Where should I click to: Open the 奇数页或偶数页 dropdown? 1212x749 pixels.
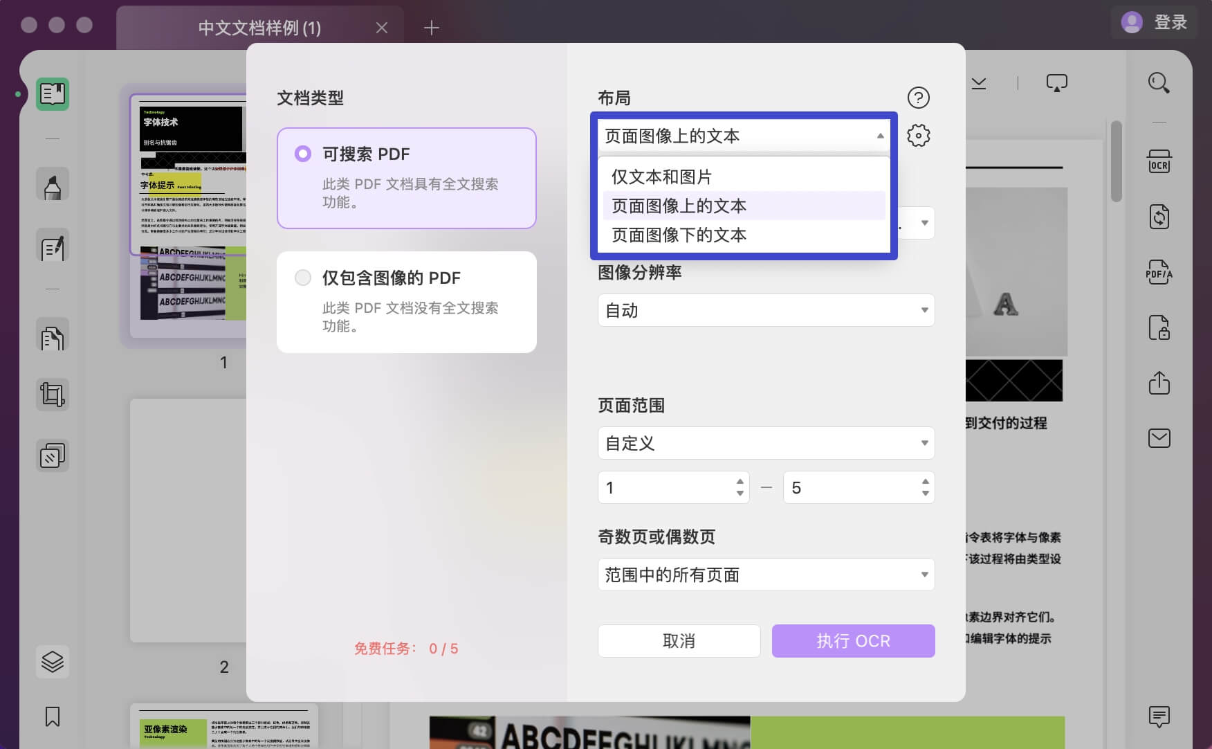coord(766,575)
